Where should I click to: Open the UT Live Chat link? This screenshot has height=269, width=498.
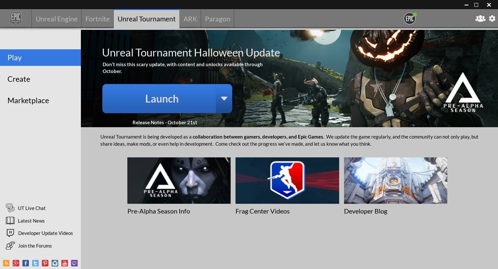(x=32, y=208)
